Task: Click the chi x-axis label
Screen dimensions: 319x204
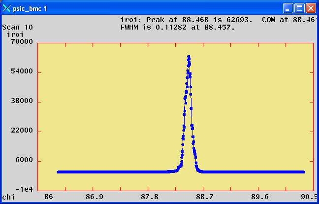Action: pyautogui.click(x=8, y=197)
